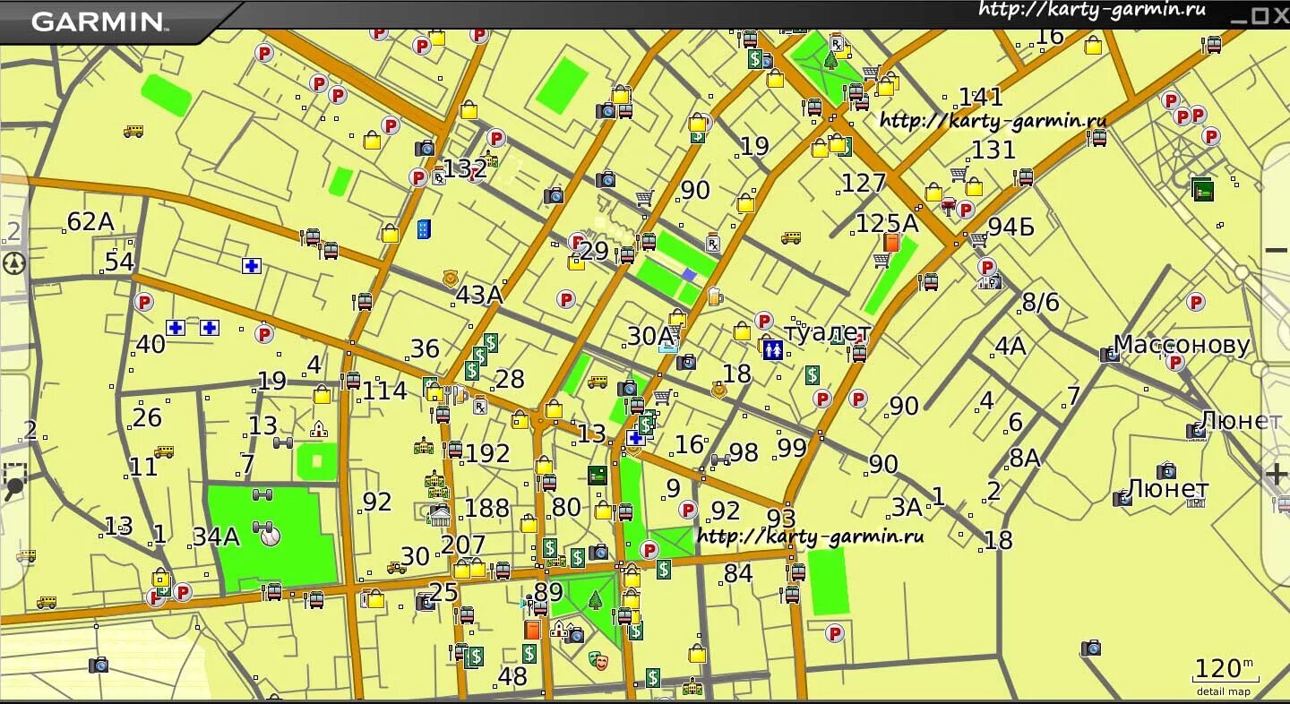
Task: Click house number 34A
Action: coord(216,537)
